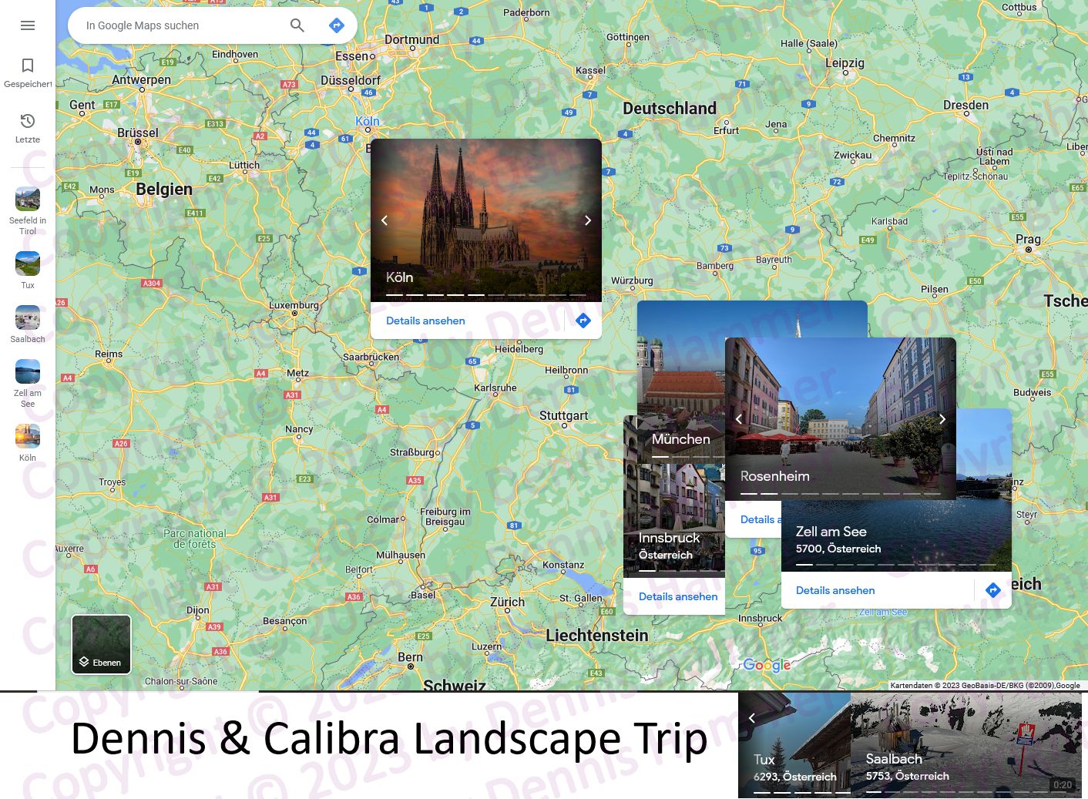This screenshot has height=799, width=1088.
Task: Open the Letzte recent history
Action: click(x=28, y=127)
